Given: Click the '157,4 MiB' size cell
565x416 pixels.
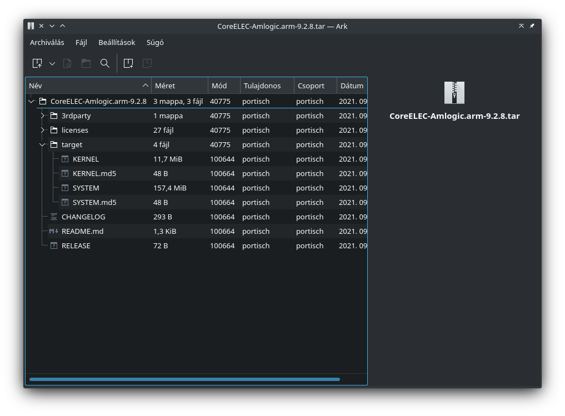Looking at the screenshot, I should click(x=169, y=188).
